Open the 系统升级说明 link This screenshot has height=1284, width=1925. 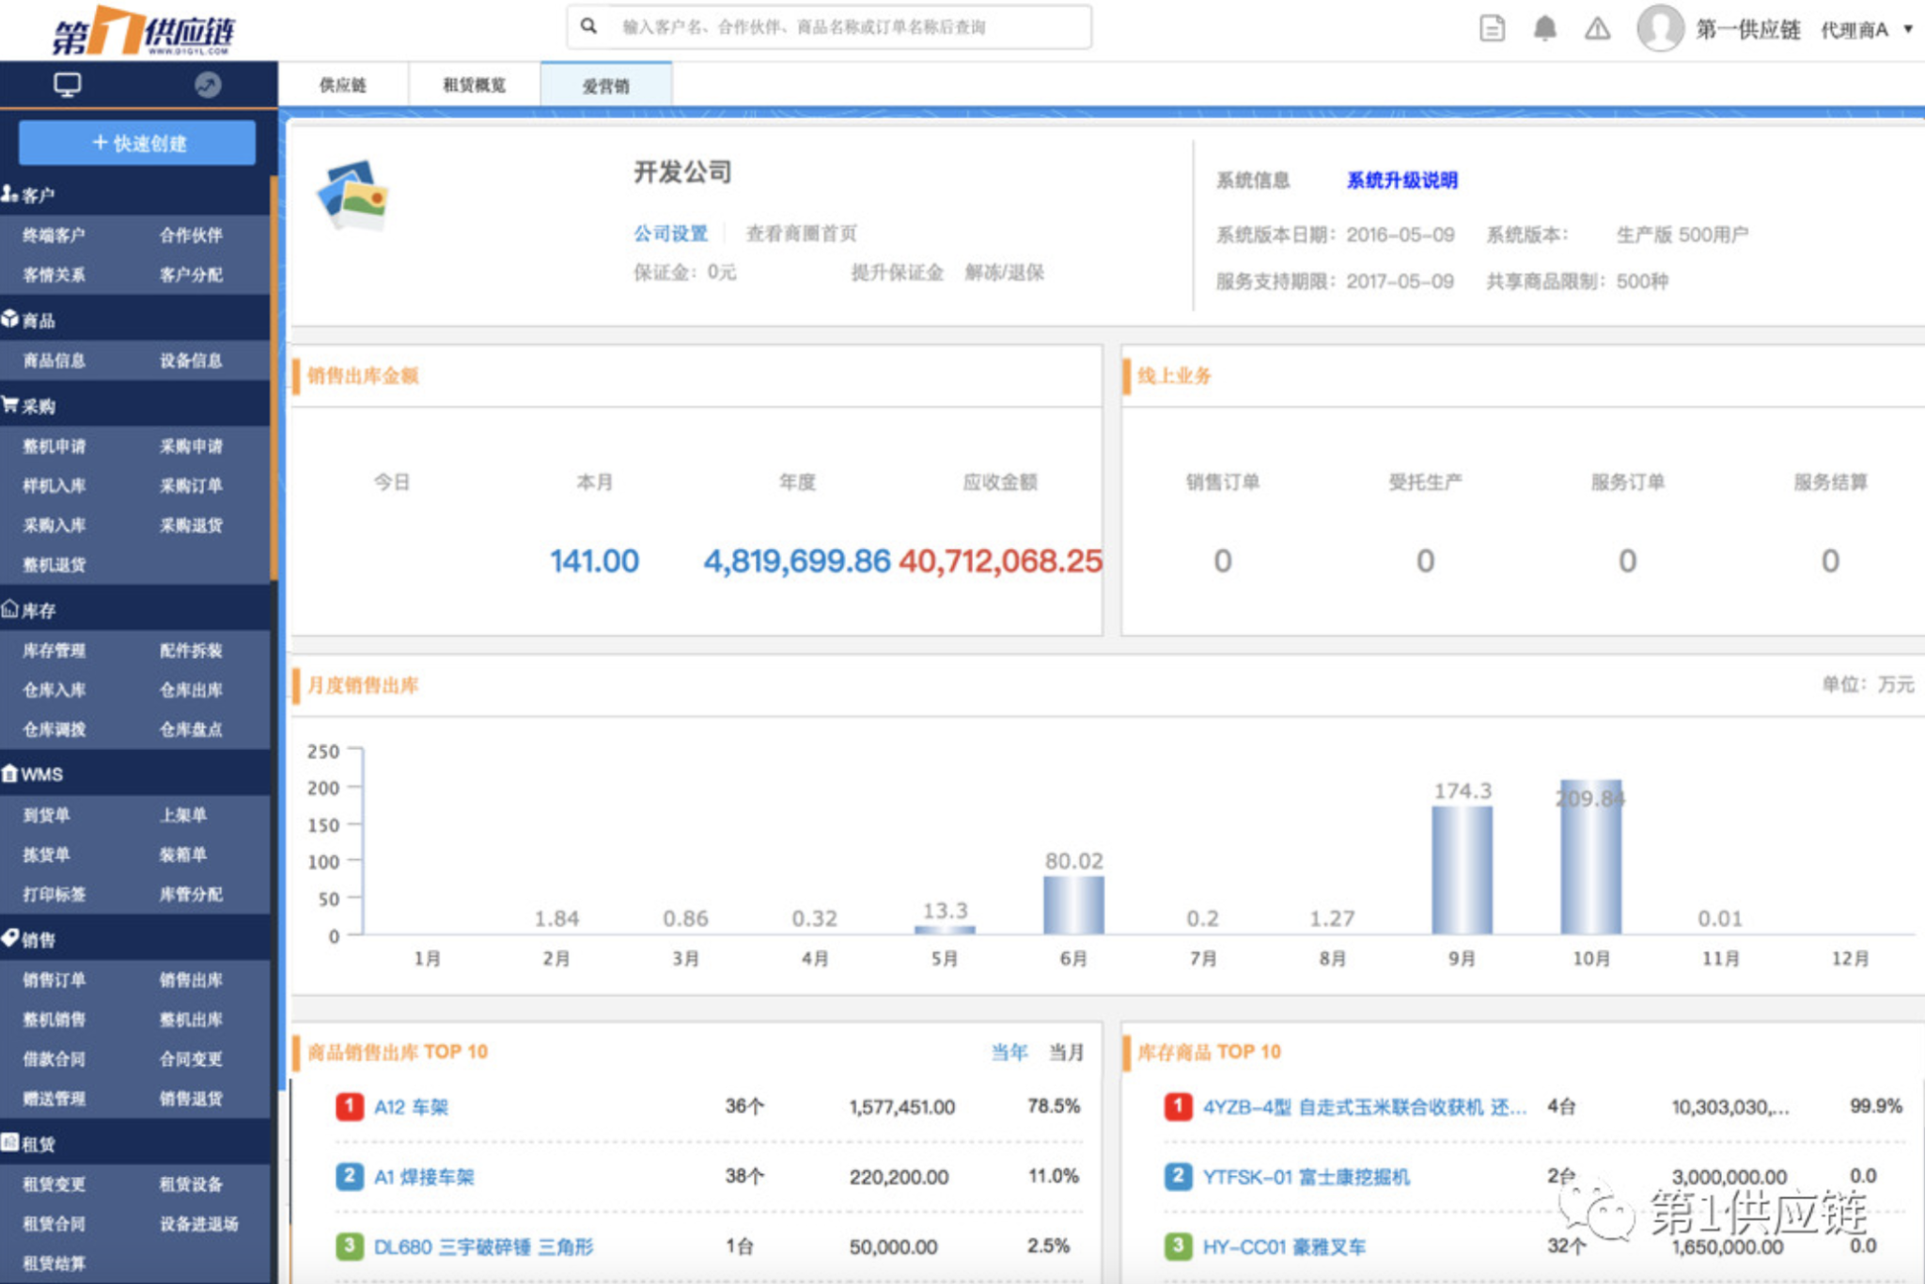click(1401, 180)
